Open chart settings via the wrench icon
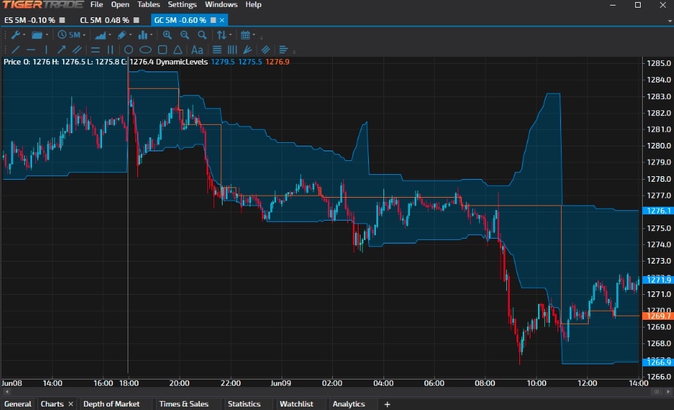The height and width of the screenshot is (410, 674). 15,35
